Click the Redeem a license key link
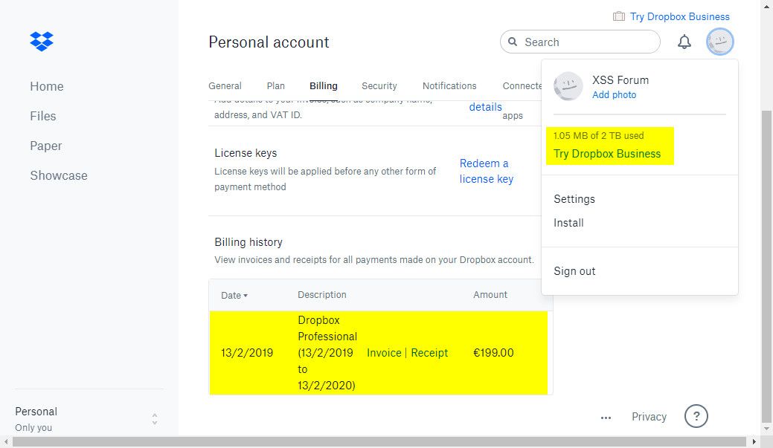The height and width of the screenshot is (448, 773). click(x=486, y=171)
